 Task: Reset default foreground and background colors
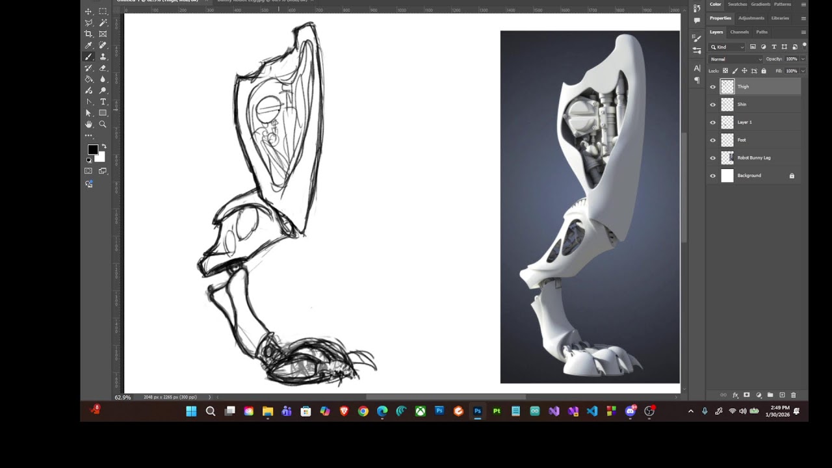coord(89,160)
